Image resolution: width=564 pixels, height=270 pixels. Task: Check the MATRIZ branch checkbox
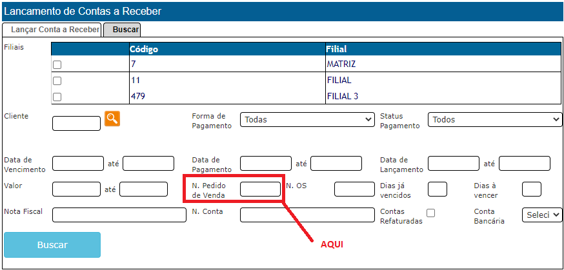tap(57, 65)
